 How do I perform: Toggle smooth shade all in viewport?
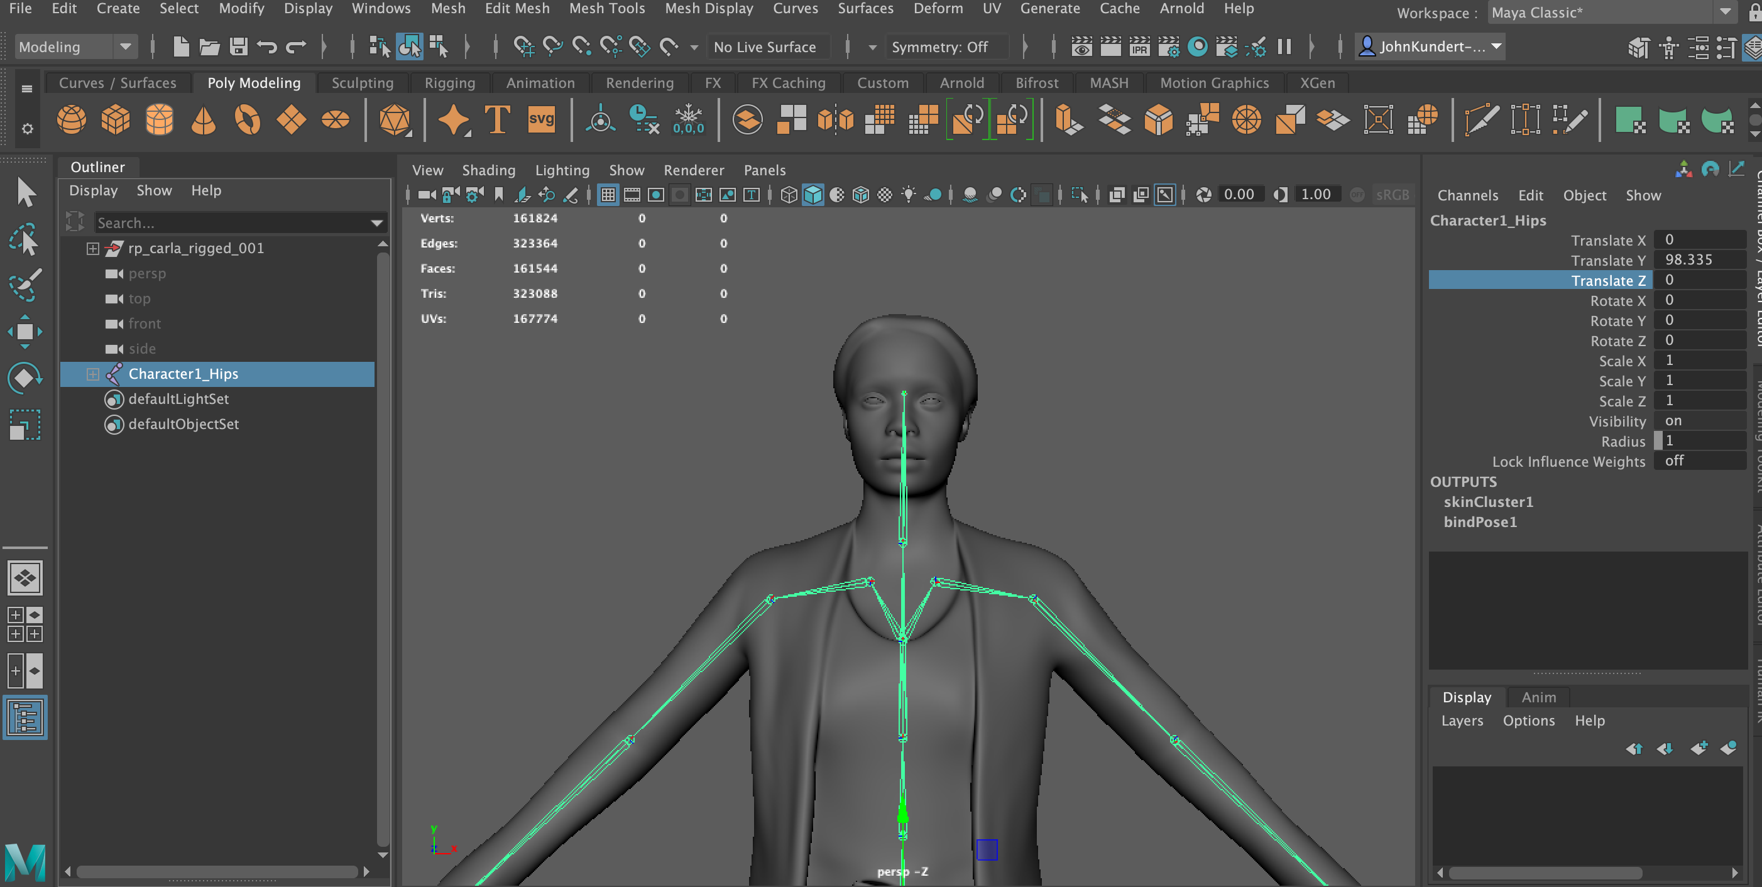(x=813, y=195)
